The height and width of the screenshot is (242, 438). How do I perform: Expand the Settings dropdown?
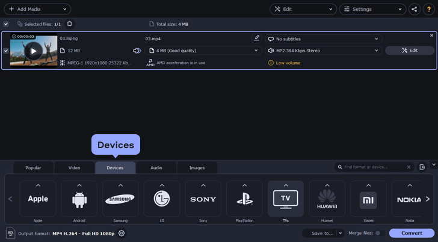coord(372,9)
